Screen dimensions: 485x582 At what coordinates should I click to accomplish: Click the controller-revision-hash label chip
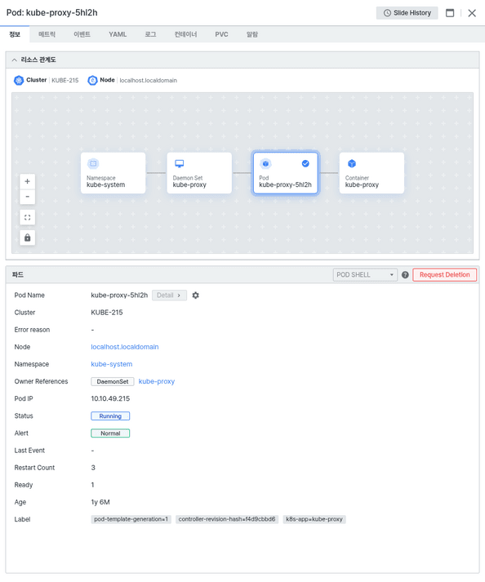(226, 519)
